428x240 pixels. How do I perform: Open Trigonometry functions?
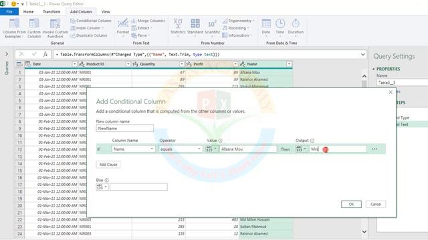point(238,21)
